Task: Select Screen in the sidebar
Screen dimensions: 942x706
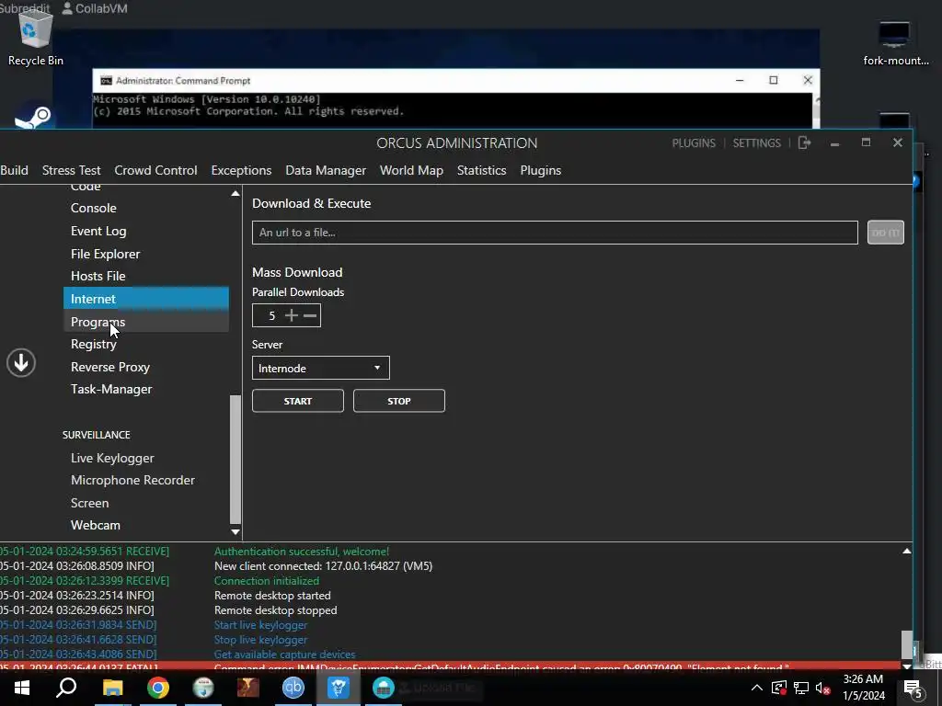Action: click(x=146, y=503)
